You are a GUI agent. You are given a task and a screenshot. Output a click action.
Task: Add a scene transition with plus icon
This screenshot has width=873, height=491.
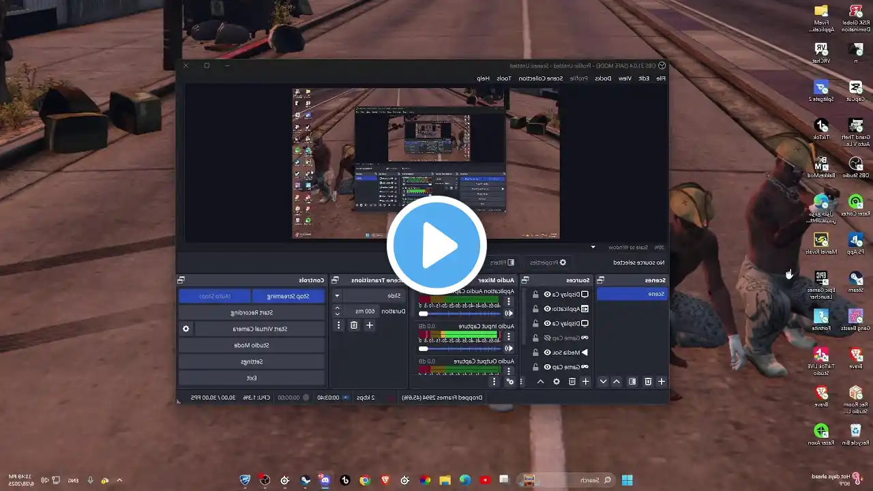[369, 325]
